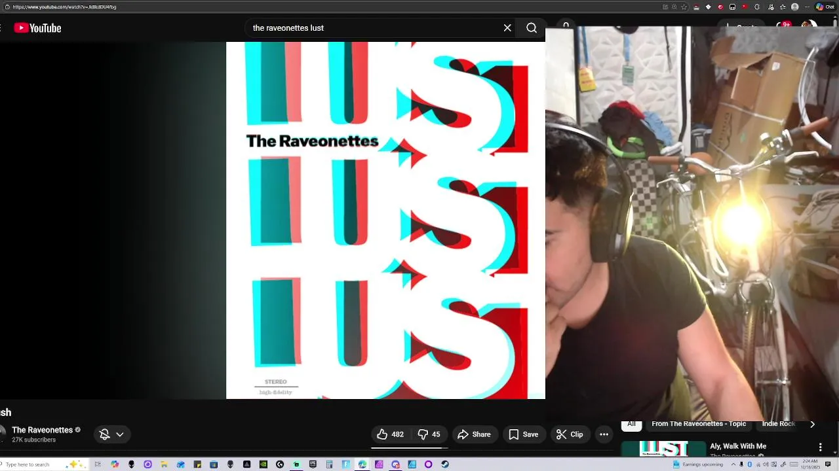Open Task View in taskbar
The width and height of the screenshot is (839, 471).
[x=98, y=464]
